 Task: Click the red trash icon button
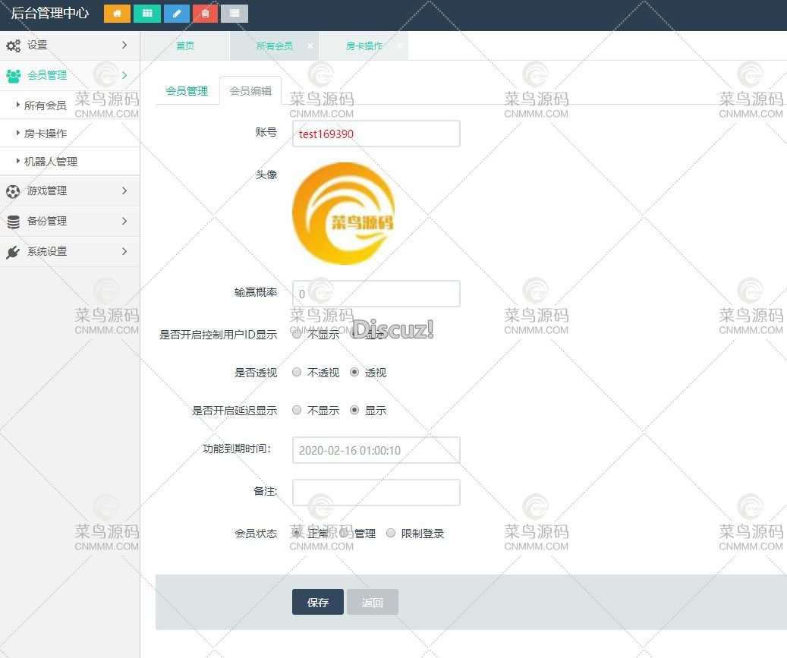pos(205,14)
